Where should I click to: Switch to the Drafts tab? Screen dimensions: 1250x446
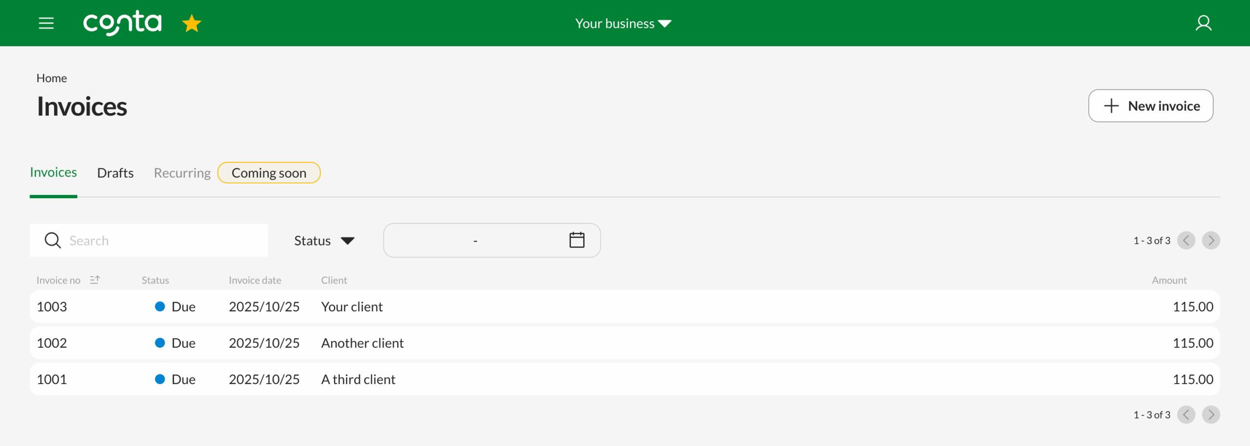[115, 172]
